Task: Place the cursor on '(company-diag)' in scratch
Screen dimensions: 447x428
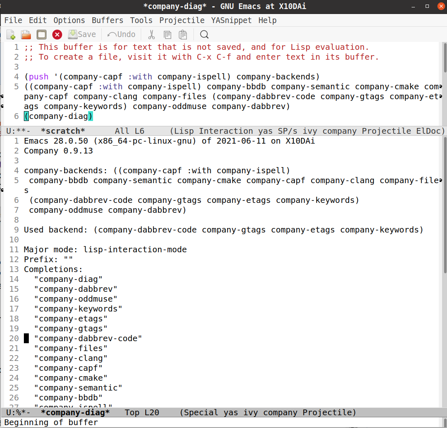Action: click(58, 116)
